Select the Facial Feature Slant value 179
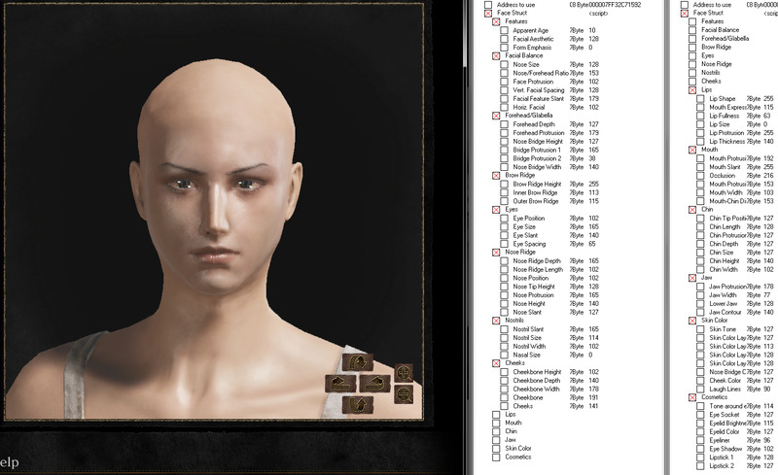This screenshot has width=778, height=475. point(593,99)
